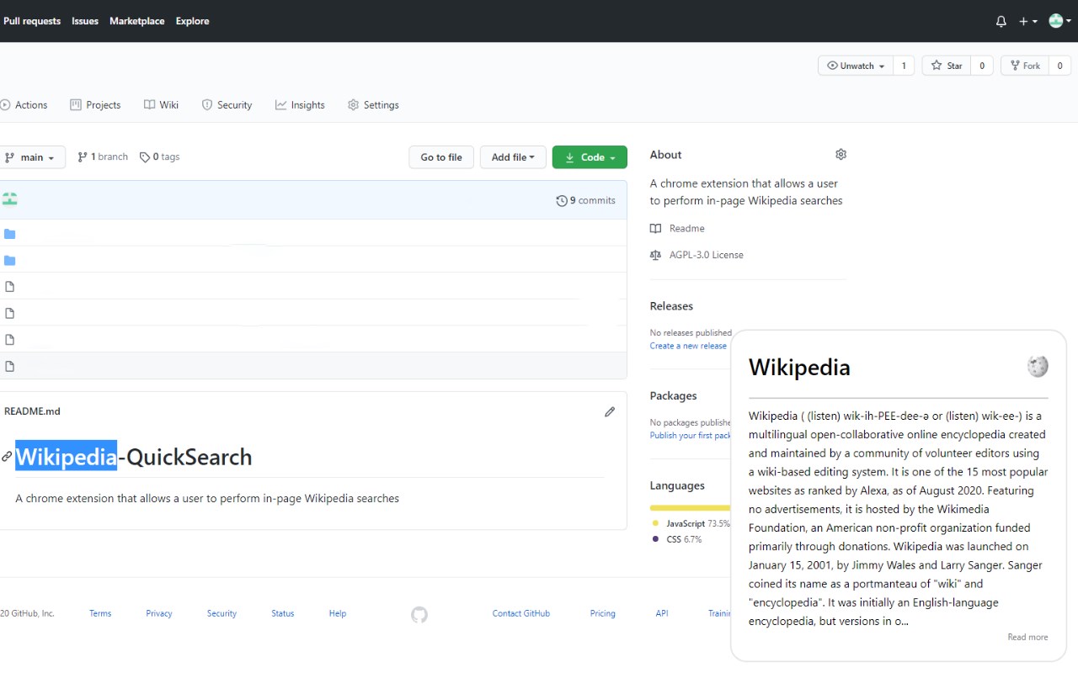Viewport: 1078px width, 673px height.
Task: Switch to the Insights tab
Action: click(x=300, y=105)
